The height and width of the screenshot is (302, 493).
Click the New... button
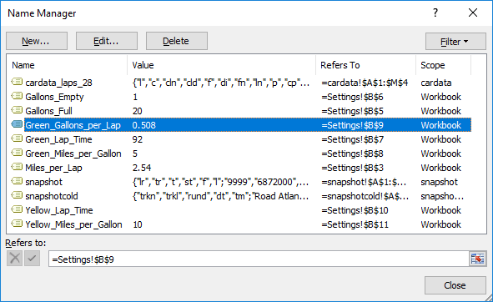point(37,41)
